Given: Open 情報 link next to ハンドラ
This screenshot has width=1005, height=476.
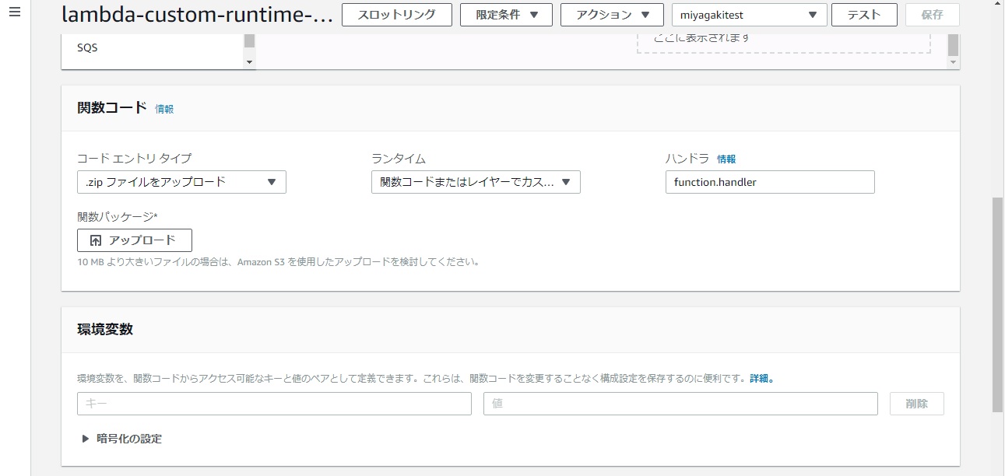Looking at the screenshot, I should 726,159.
